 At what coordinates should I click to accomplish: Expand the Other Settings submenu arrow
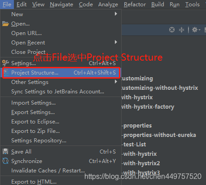click(x=116, y=82)
